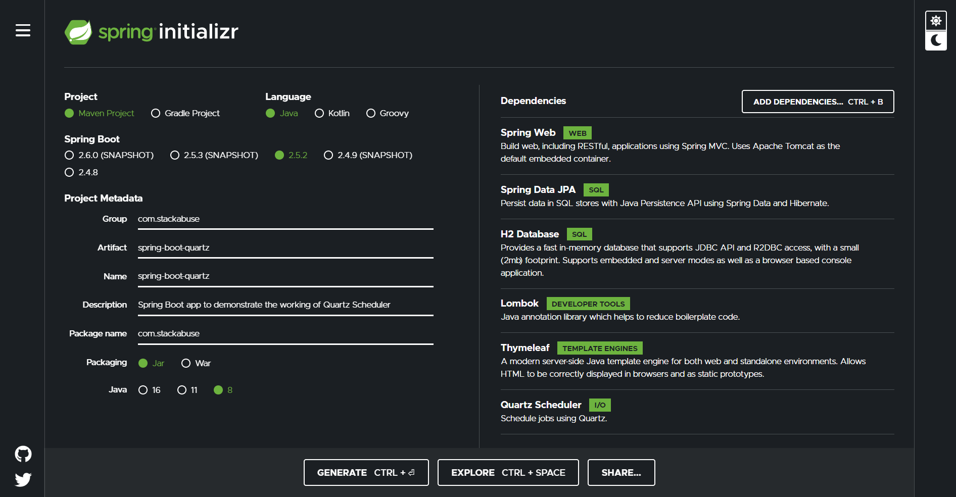Open the Twitter link icon
The width and height of the screenshot is (956, 497).
tap(23, 479)
